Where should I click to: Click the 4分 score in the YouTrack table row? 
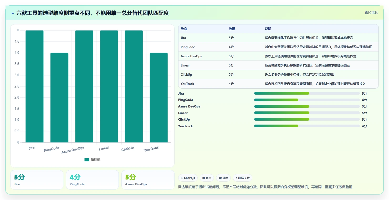(x=231, y=84)
